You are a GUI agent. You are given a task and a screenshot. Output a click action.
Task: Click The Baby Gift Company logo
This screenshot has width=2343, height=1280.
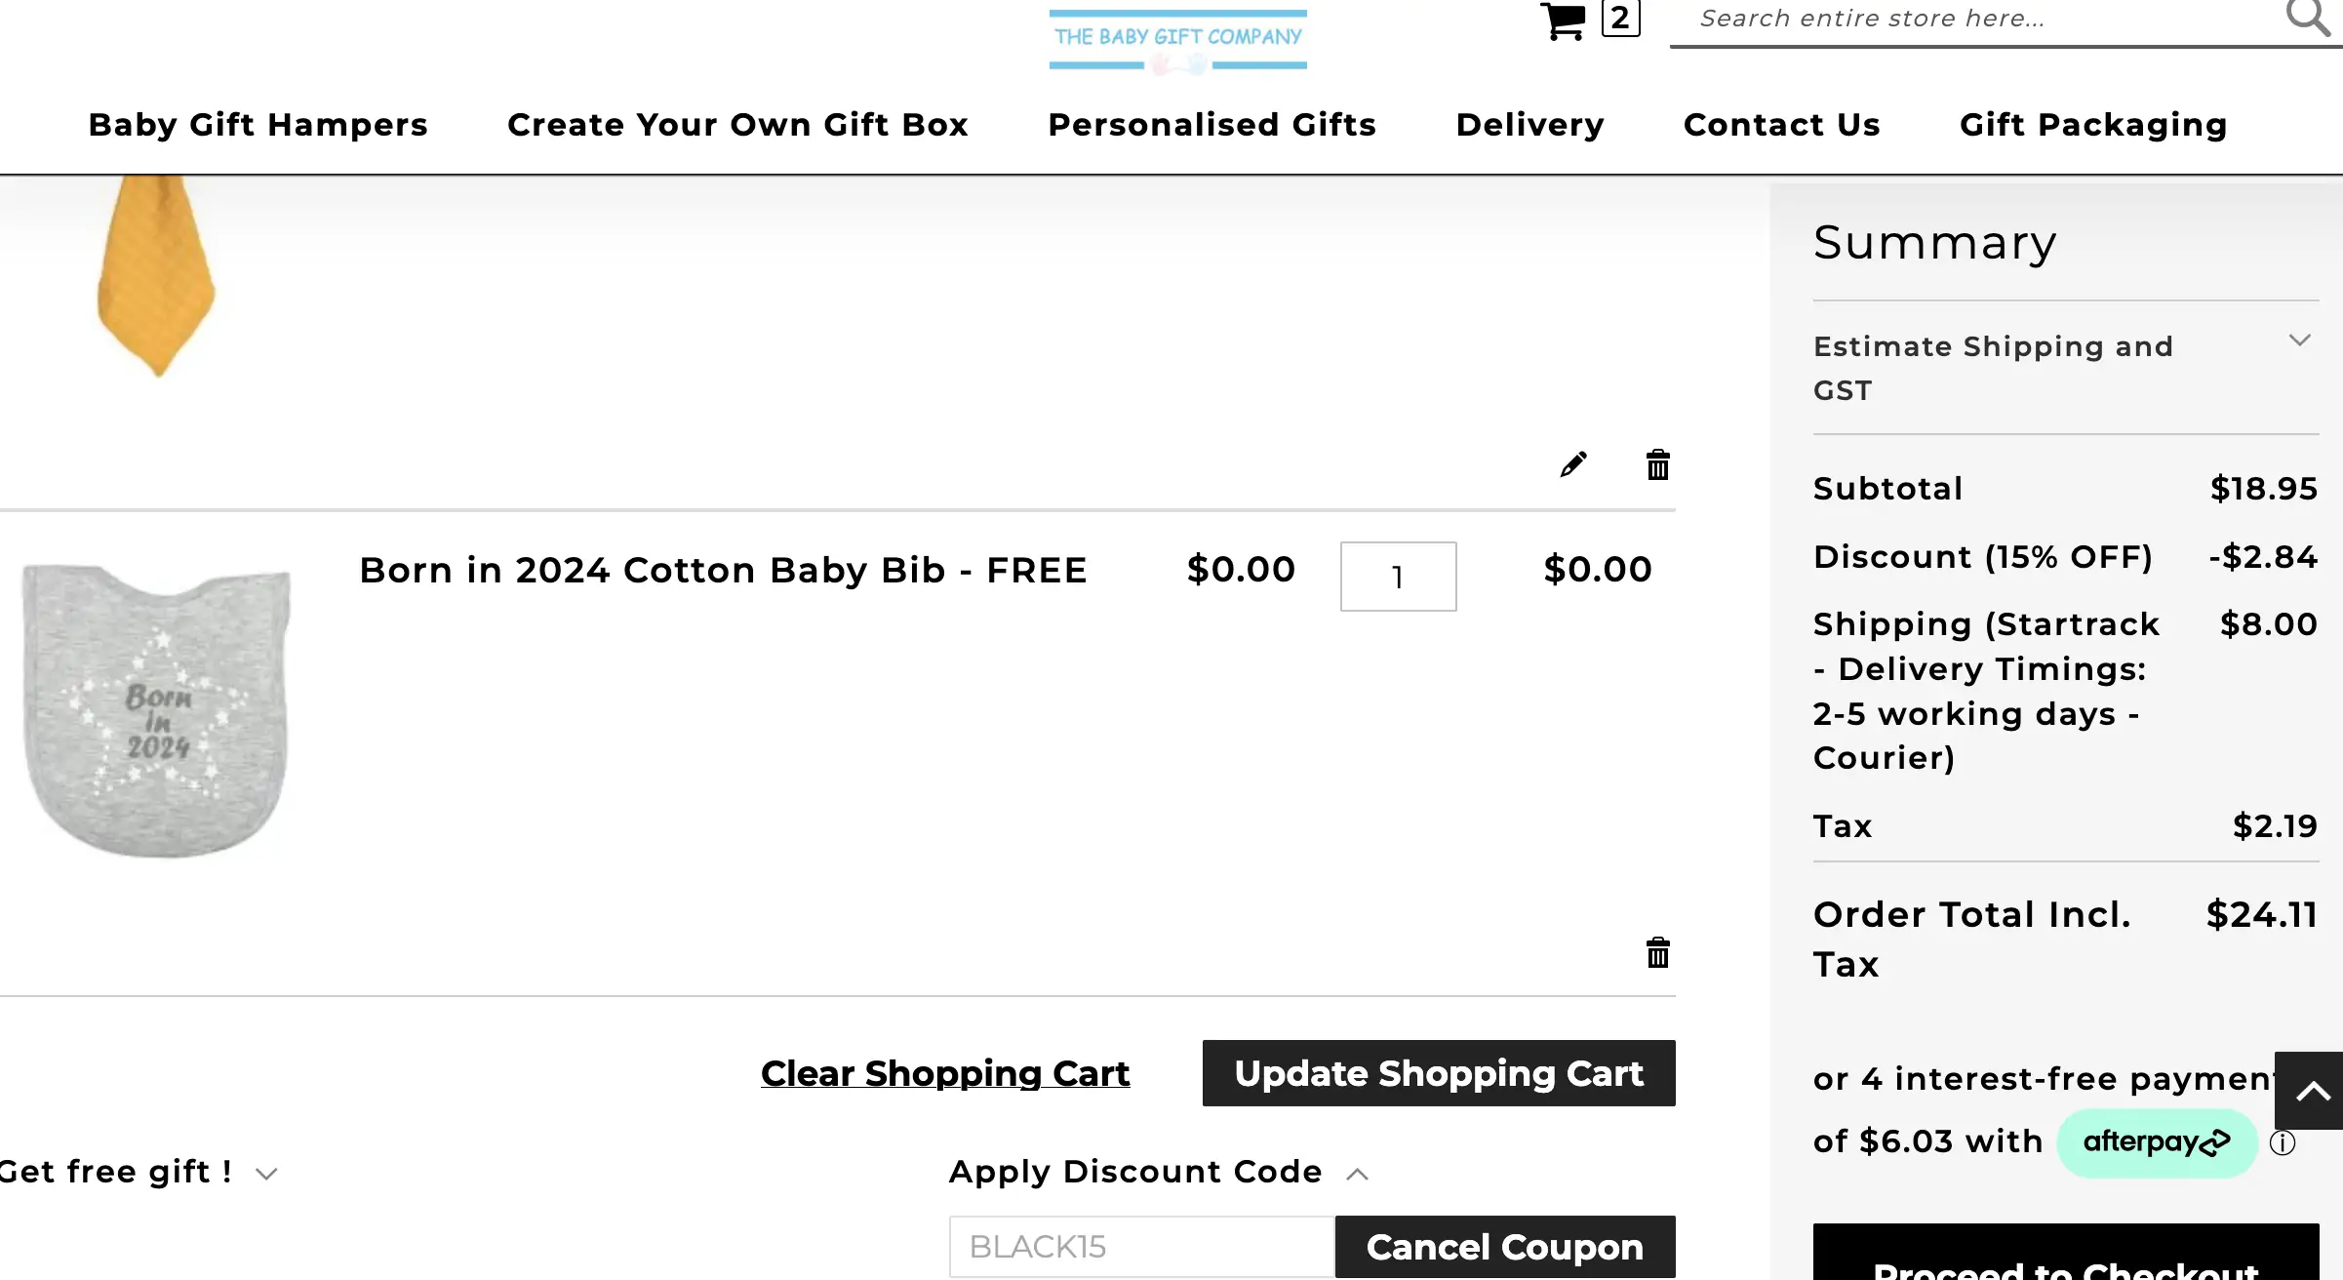(x=1178, y=41)
